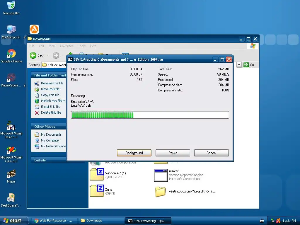The image size is (300, 225).
Task: Collapse the Other Places panel header
Action: pos(48,127)
